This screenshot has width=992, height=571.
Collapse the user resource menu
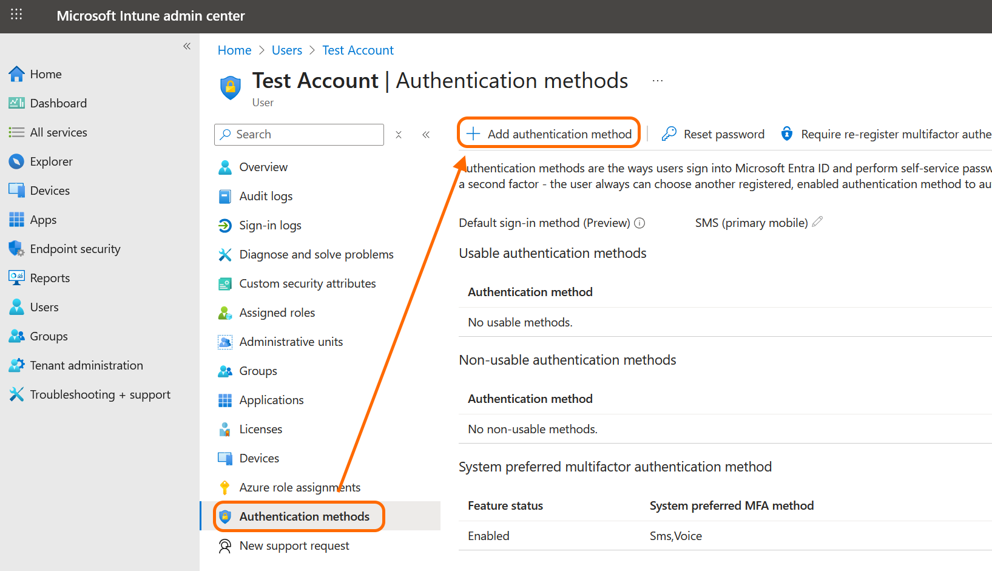pos(426,135)
